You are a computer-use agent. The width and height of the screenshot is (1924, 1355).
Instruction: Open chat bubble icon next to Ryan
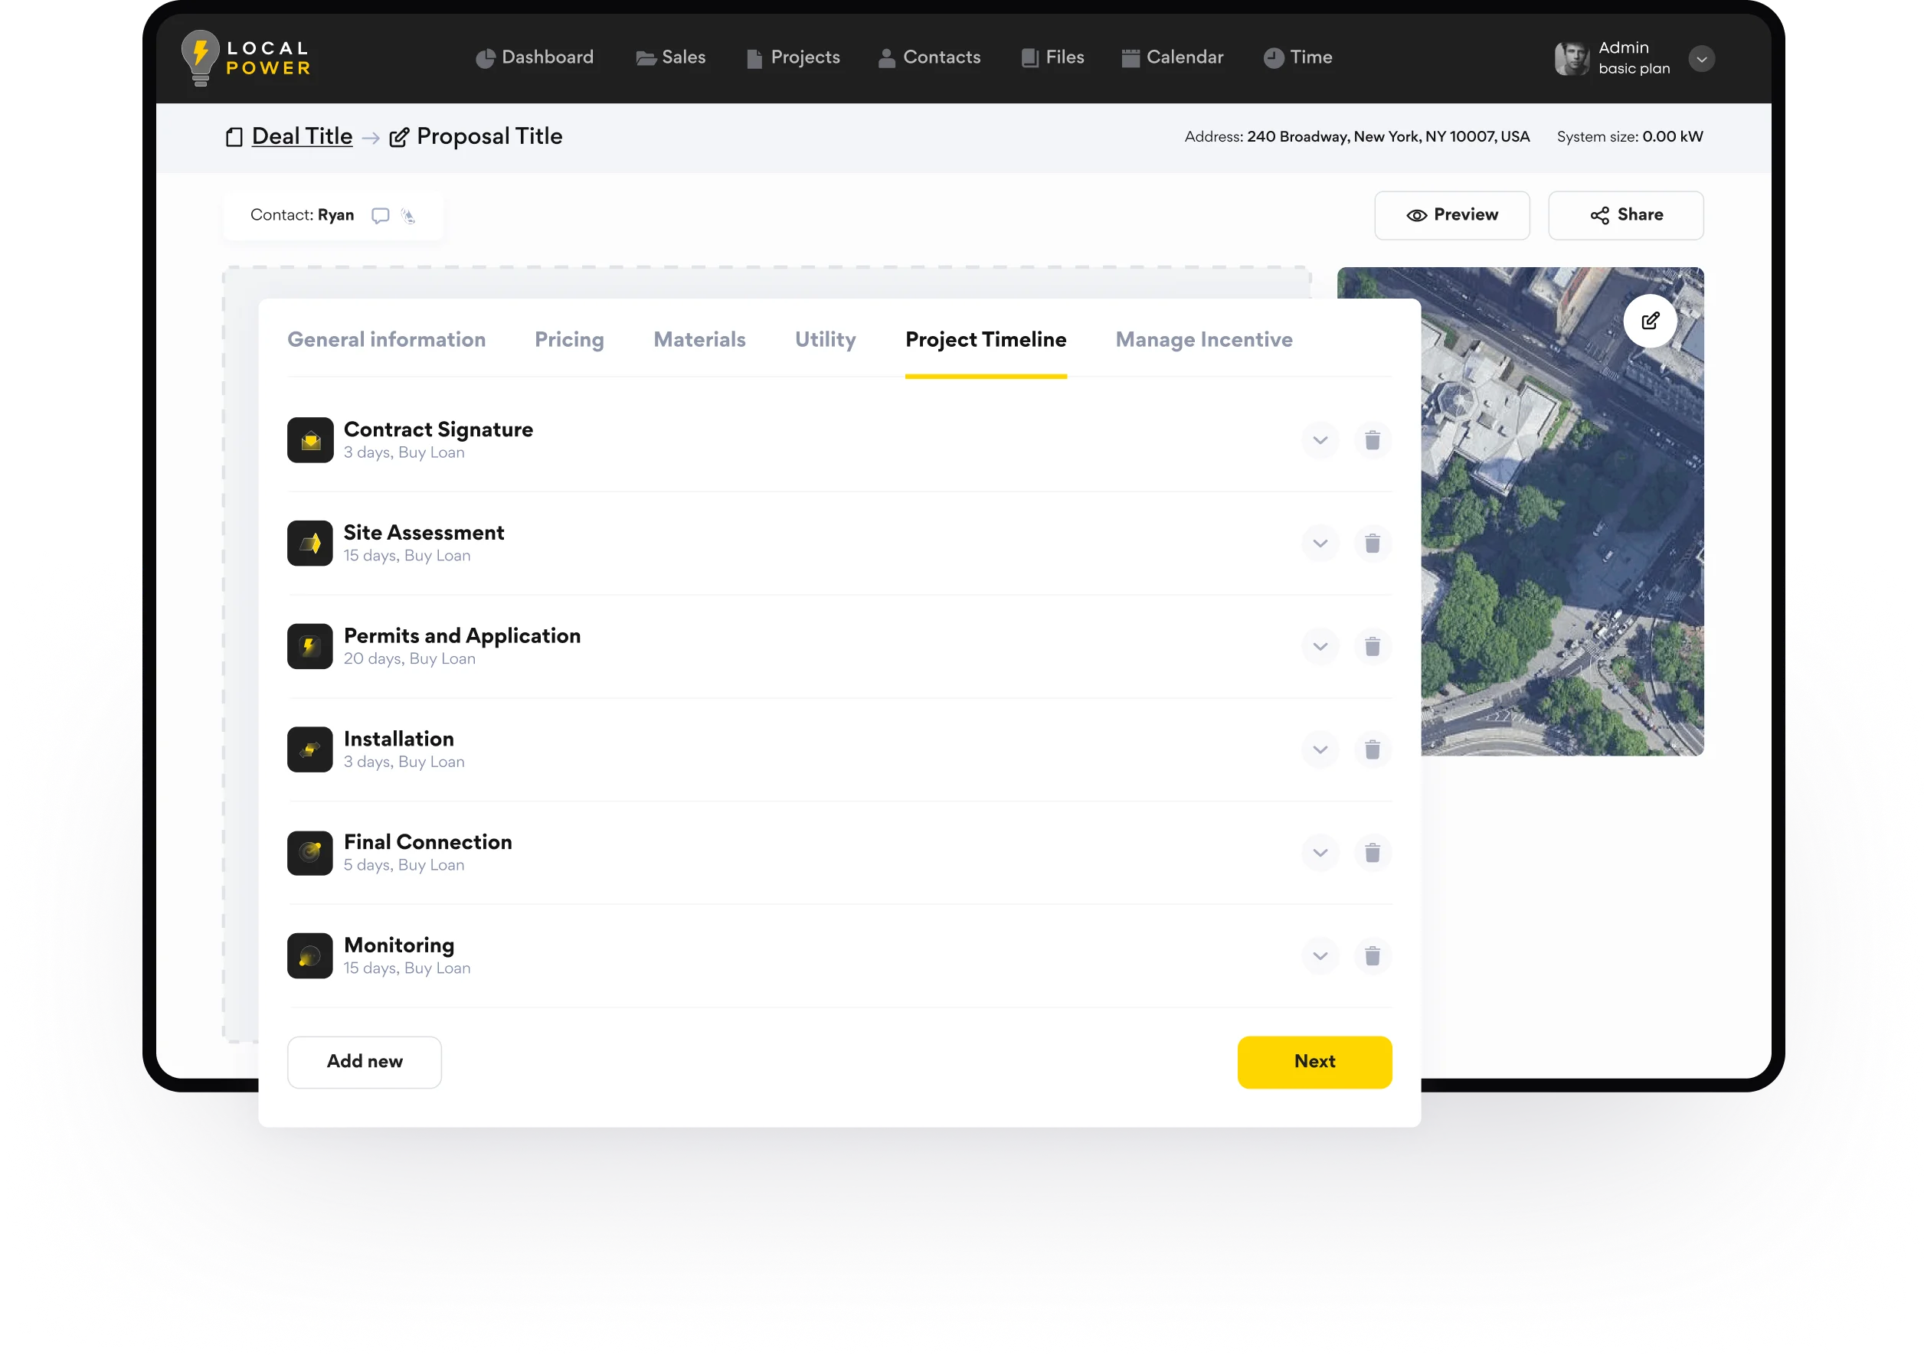381,216
